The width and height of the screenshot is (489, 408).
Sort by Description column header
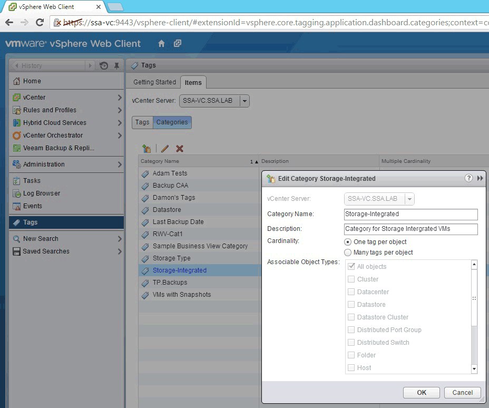[319, 161]
